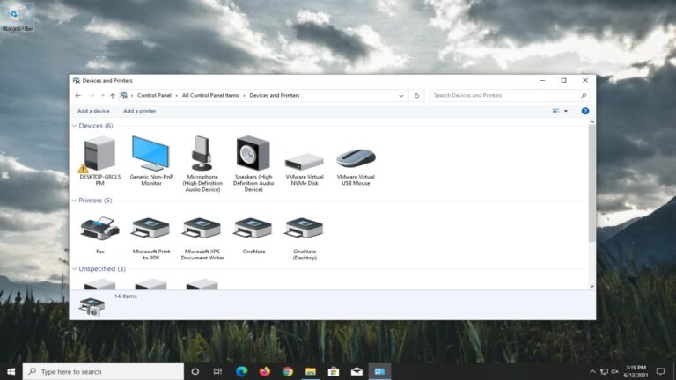Select Microsoft Print to PDF printer

pyautogui.click(x=151, y=230)
